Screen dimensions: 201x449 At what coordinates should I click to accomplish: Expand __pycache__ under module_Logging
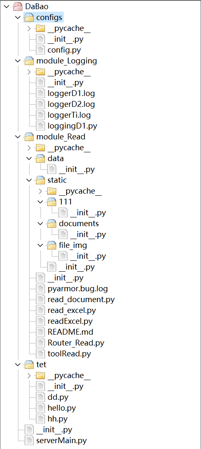[29, 72]
